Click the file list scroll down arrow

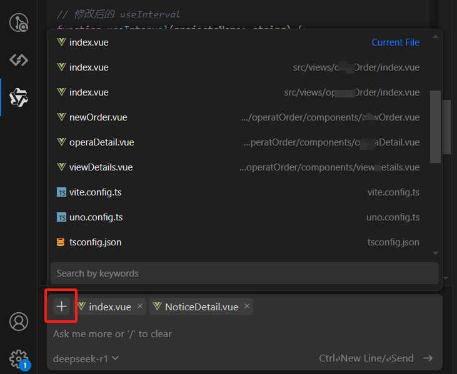435,253
